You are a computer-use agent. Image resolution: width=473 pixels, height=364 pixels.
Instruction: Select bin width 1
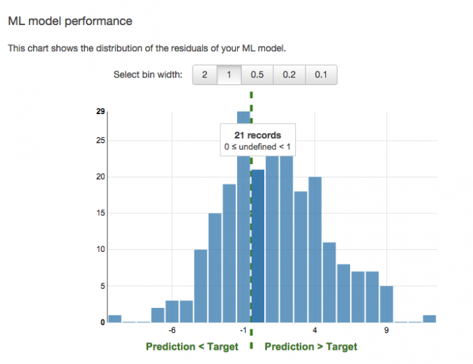click(229, 75)
